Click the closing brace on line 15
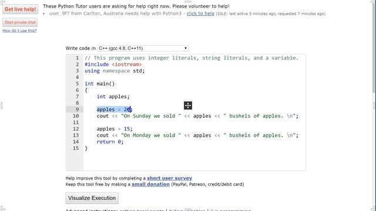Viewport: 376px width, 211px height. coord(86,148)
